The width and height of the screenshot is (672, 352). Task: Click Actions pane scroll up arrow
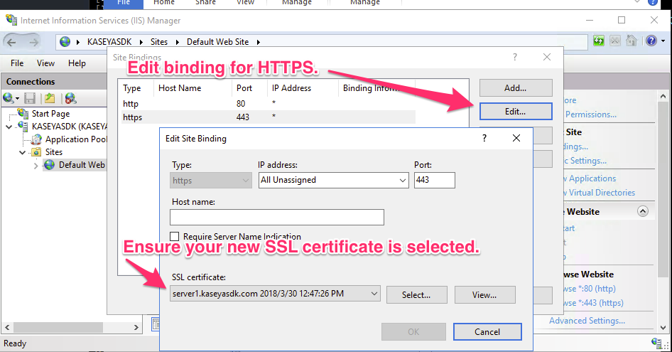click(663, 96)
